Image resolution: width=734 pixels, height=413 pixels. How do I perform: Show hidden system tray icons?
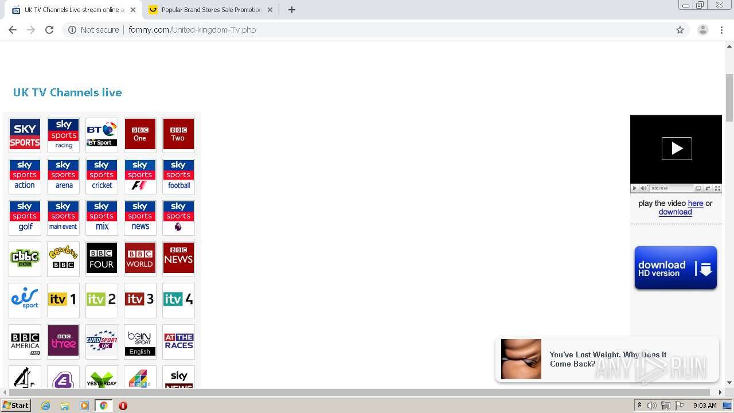click(639, 406)
